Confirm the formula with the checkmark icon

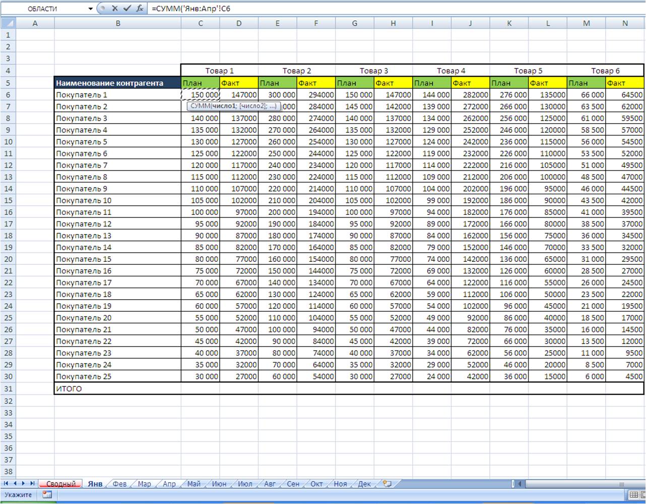click(x=127, y=9)
